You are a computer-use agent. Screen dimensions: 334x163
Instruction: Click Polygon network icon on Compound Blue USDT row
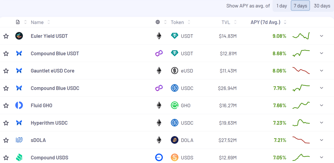(x=159, y=53)
